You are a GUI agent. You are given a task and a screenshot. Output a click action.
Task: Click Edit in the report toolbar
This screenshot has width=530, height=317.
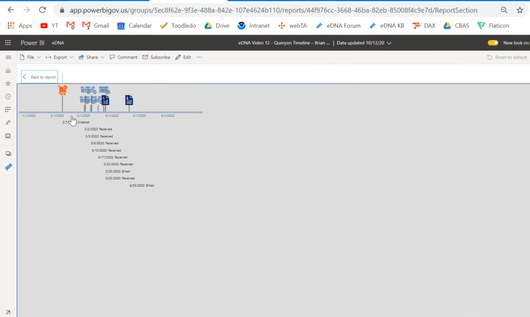tap(183, 57)
